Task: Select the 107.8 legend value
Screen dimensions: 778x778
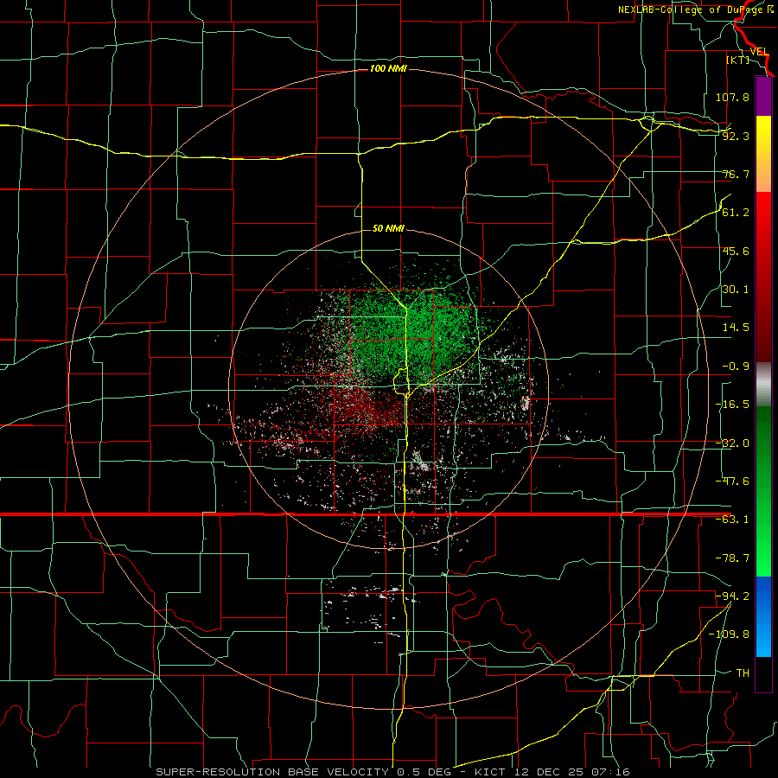Action: (x=732, y=97)
